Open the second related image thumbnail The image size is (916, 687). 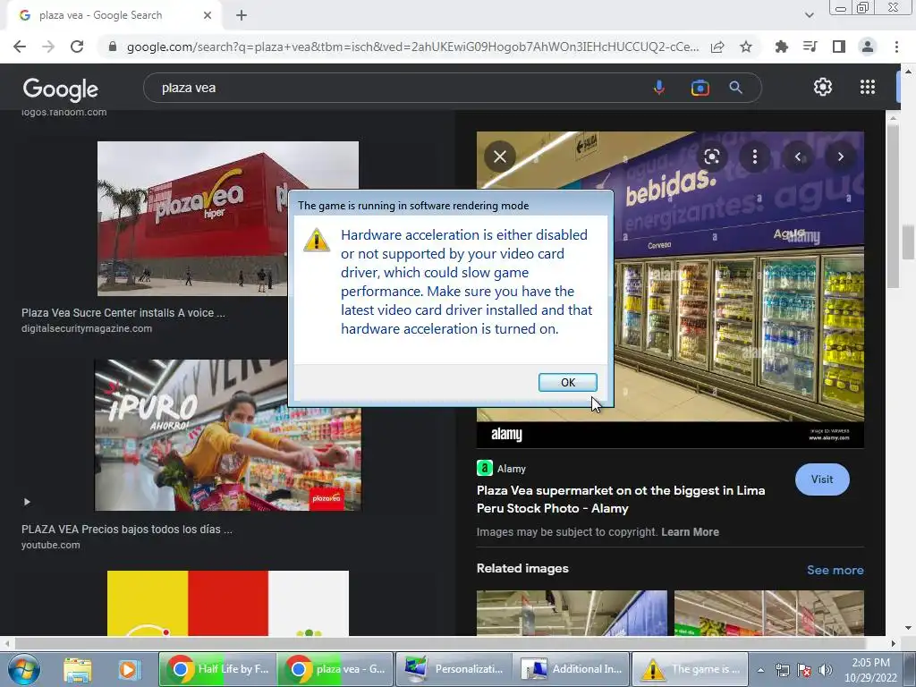[x=768, y=613]
